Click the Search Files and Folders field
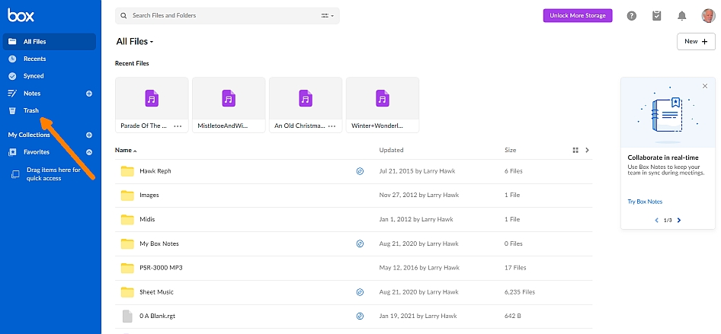The height and width of the screenshot is (334, 721). pos(221,15)
